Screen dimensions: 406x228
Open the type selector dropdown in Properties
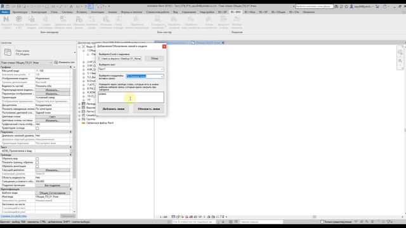(75, 53)
